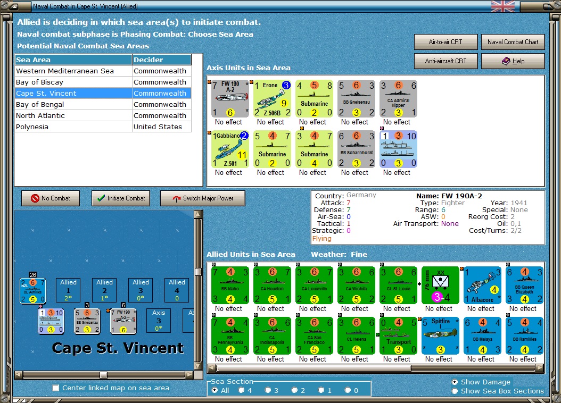Screen dimensions: 561x403
Task: Choose sea section 4 radio button
Action: tap(242, 390)
